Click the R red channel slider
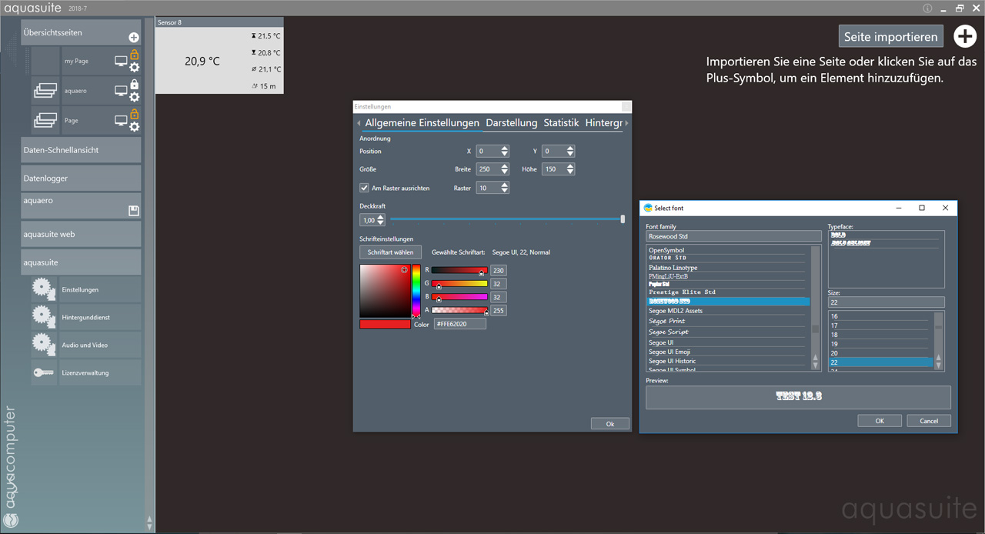The width and height of the screenshot is (985, 534). pos(459,271)
